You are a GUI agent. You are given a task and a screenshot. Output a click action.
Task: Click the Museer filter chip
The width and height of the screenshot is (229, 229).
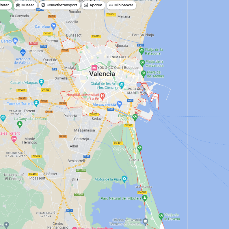tap(25, 5)
